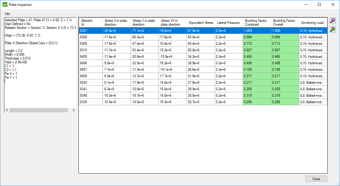This screenshot has width=340, height=186.
Task: Click the 'Thickness = 0.012' info line
Action: tap(18, 58)
